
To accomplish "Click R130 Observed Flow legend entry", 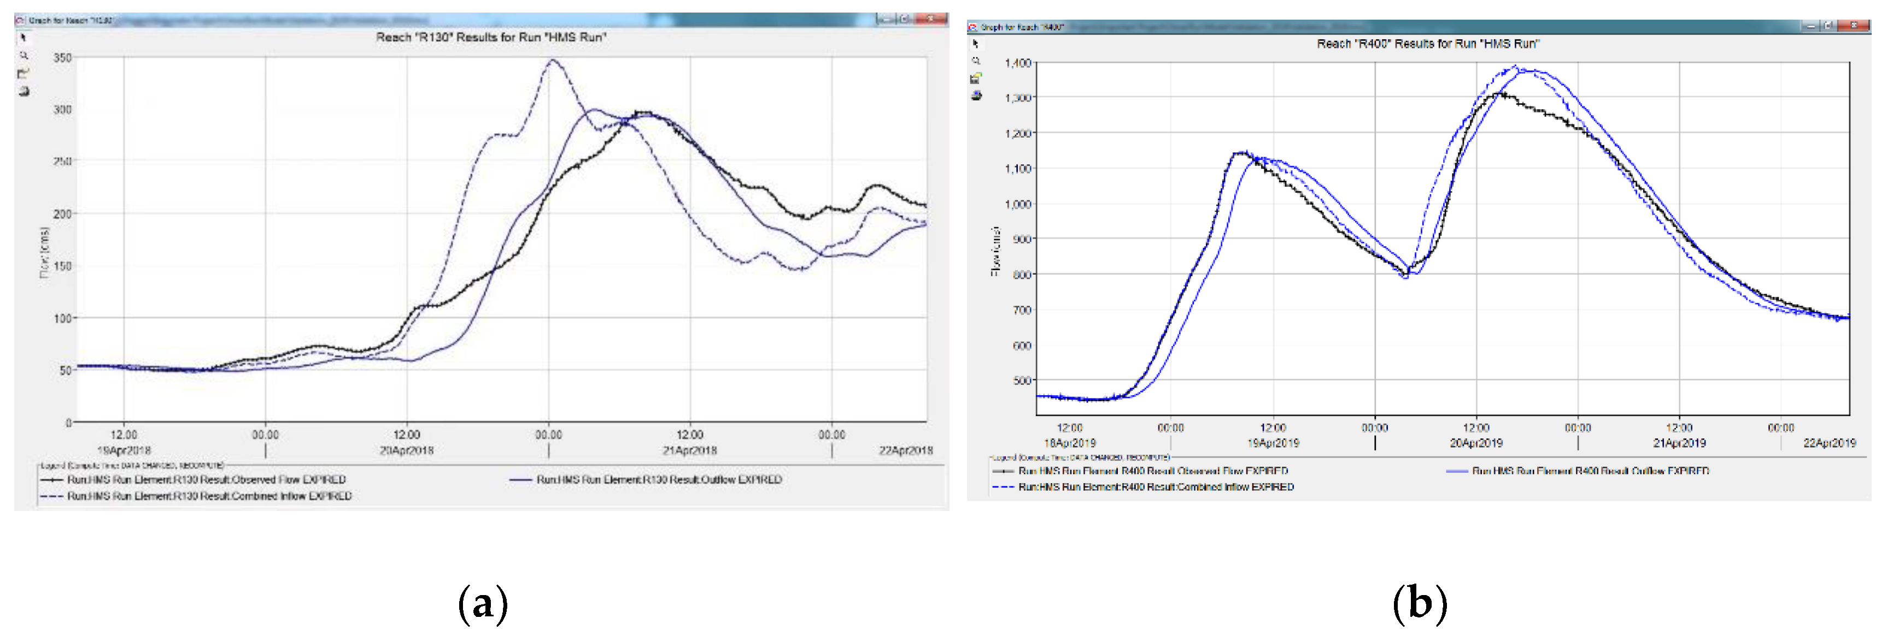I will tap(206, 480).
